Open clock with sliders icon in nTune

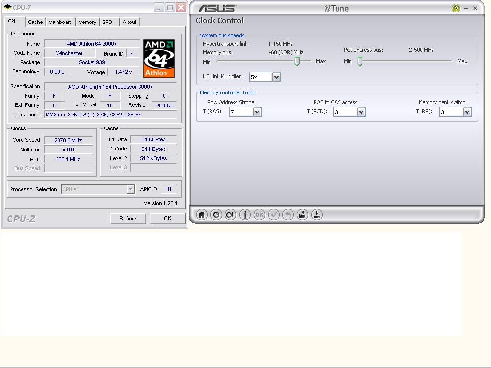click(x=231, y=215)
